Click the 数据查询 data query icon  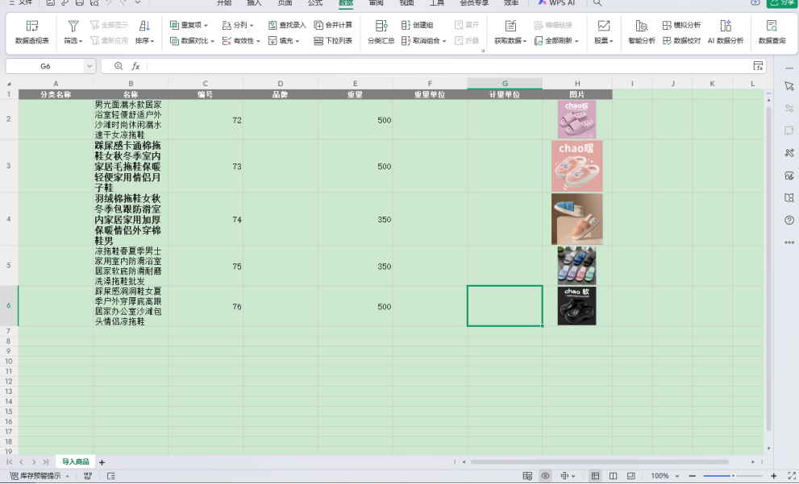tap(772, 26)
